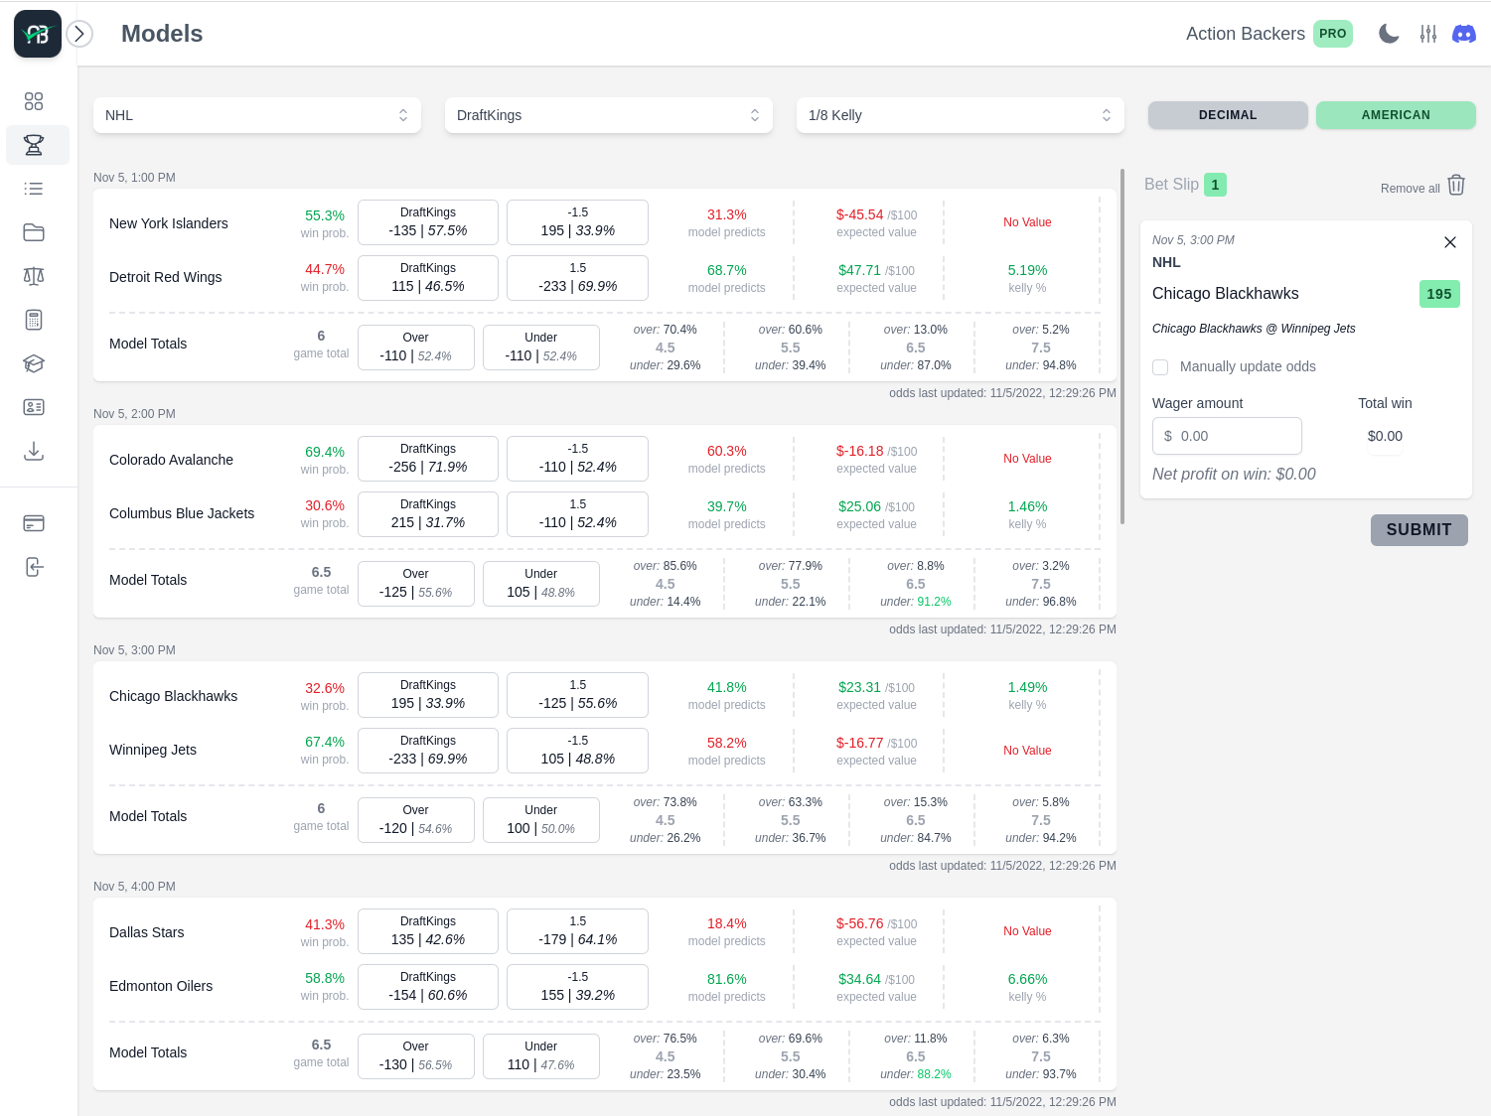Viewport: 1491px width, 1116px height.
Task: Click Columbus Blue Jackets team name
Action: coord(182,513)
